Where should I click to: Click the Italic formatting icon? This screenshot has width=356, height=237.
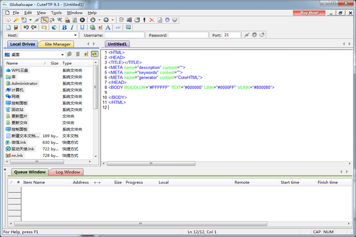pos(72,28)
